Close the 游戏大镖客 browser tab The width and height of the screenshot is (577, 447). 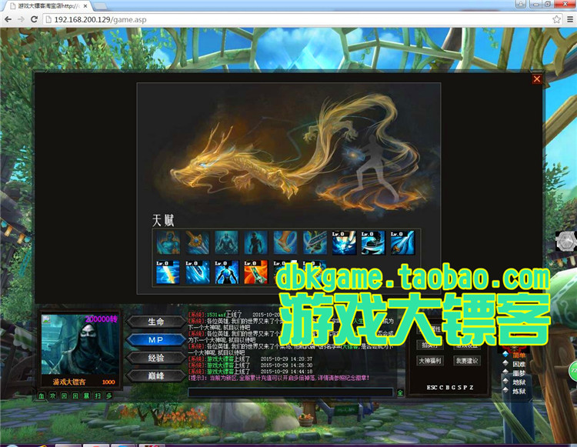(x=85, y=6)
